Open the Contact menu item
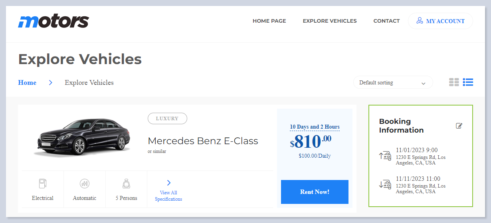This screenshot has width=491, height=223. (x=386, y=21)
